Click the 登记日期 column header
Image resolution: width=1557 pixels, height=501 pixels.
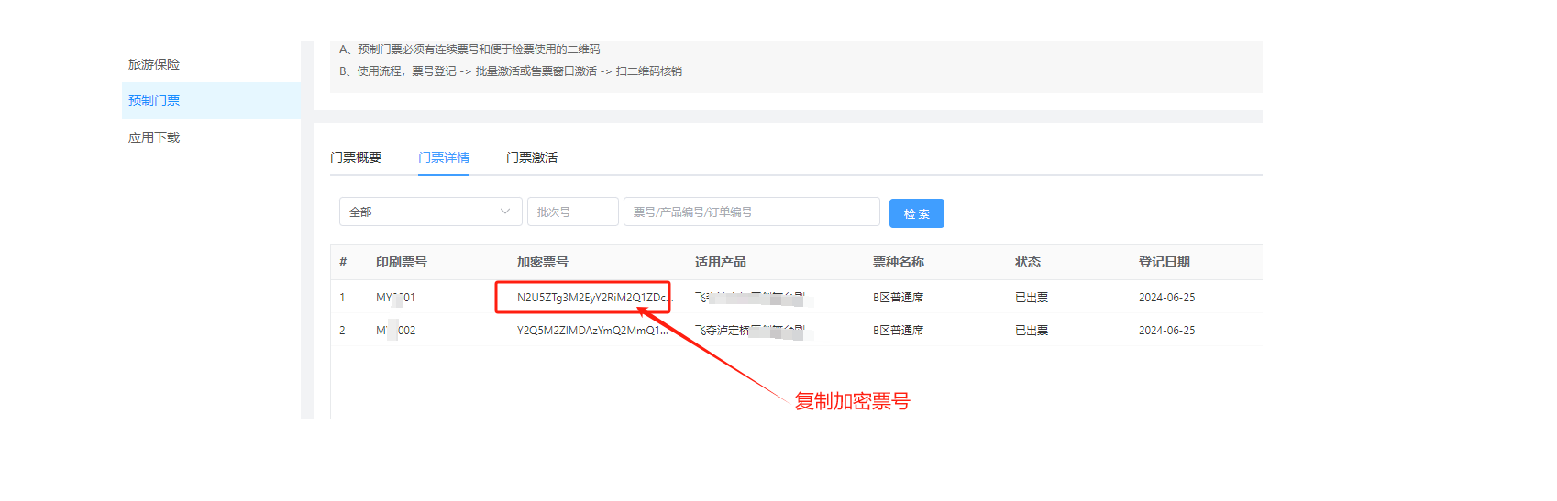point(1164,262)
